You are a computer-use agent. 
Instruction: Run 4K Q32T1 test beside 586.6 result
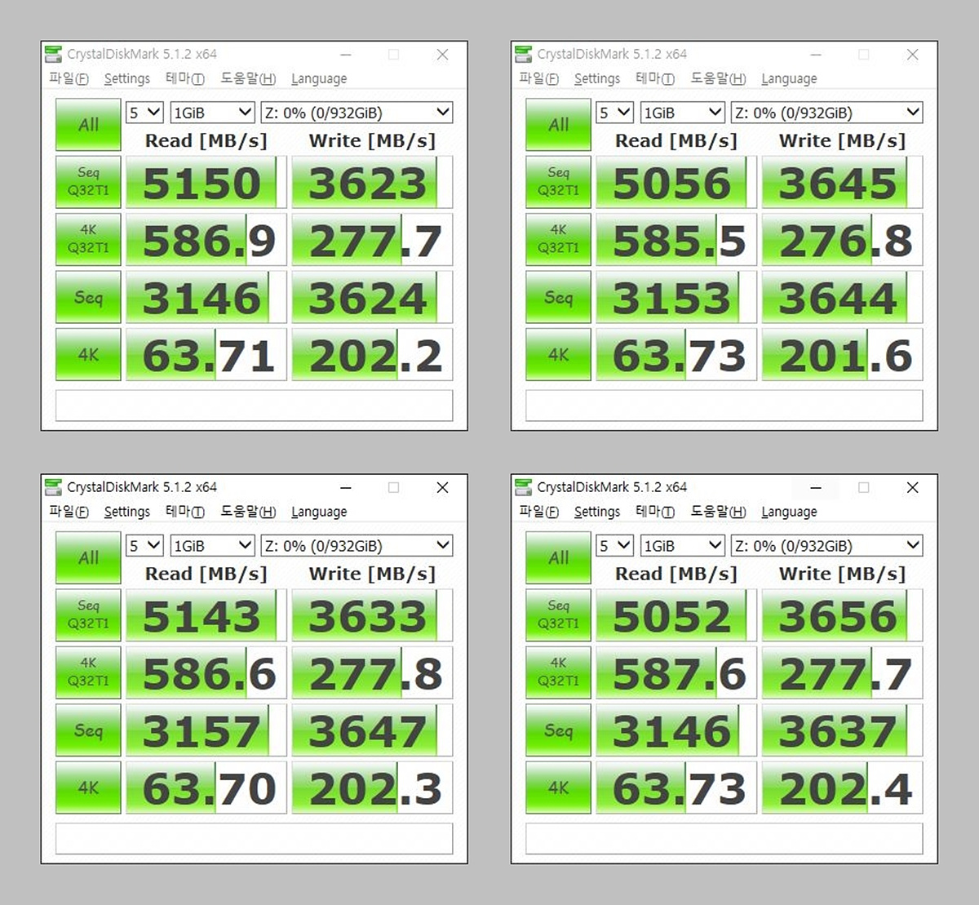tap(88, 672)
